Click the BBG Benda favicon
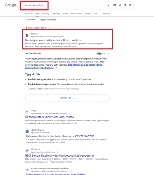Screen dimensions: 154x175 (x=27, y=151)
